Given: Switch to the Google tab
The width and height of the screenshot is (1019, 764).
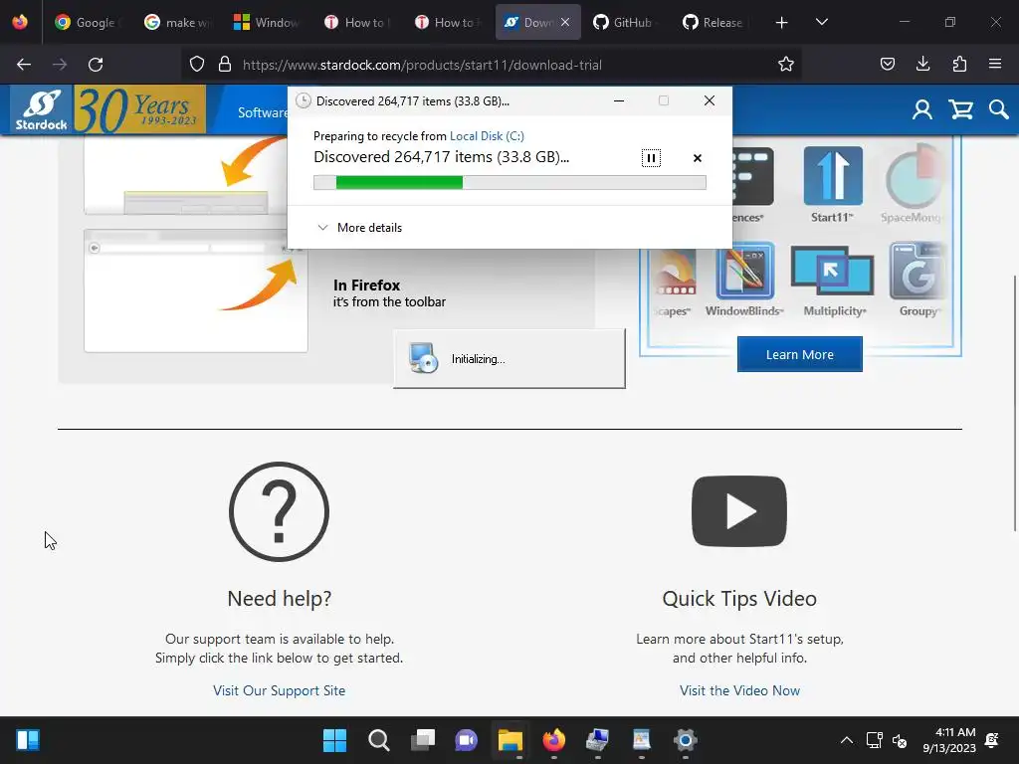Looking at the screenshot, I should [x=89, y=23].
